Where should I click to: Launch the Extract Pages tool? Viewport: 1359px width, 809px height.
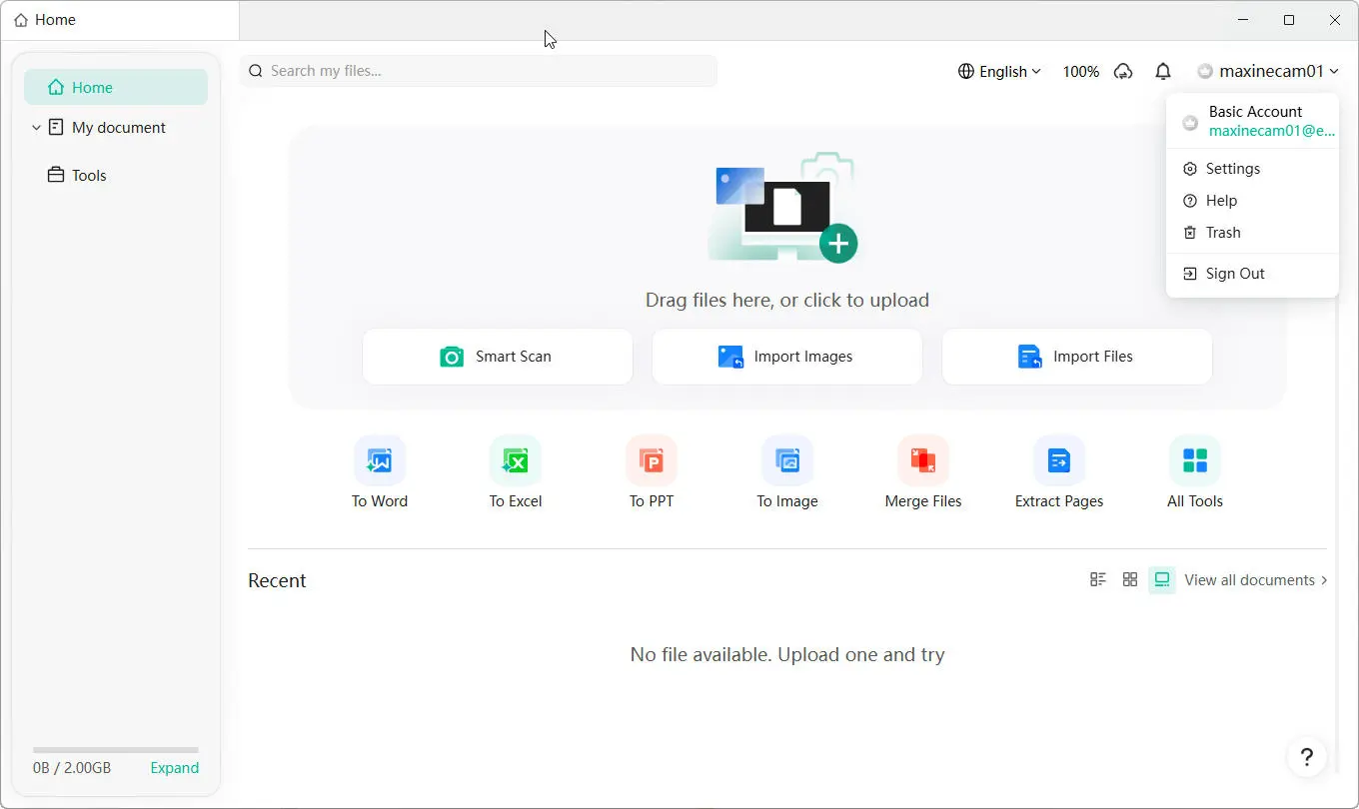pyautogui.click(x=1059, y=471)
